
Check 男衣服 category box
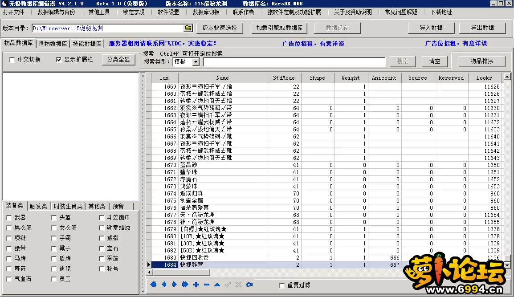point(9,228)
